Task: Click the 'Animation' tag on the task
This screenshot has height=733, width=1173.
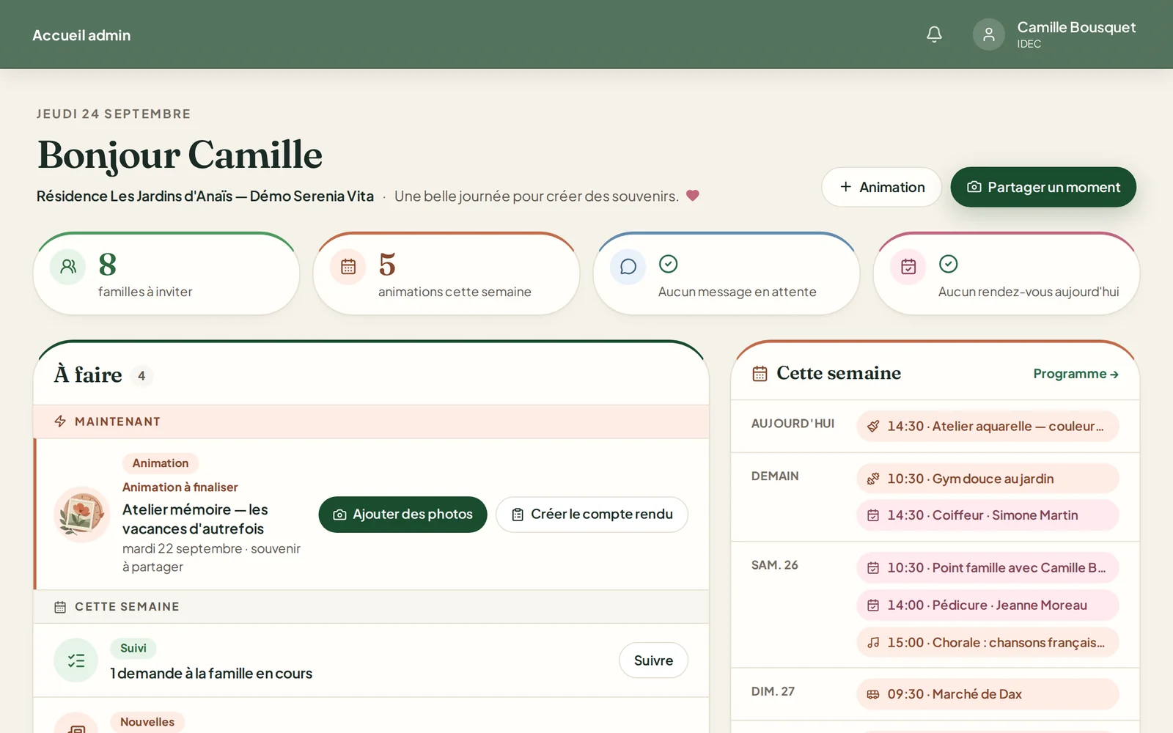Action: [161, 463]
